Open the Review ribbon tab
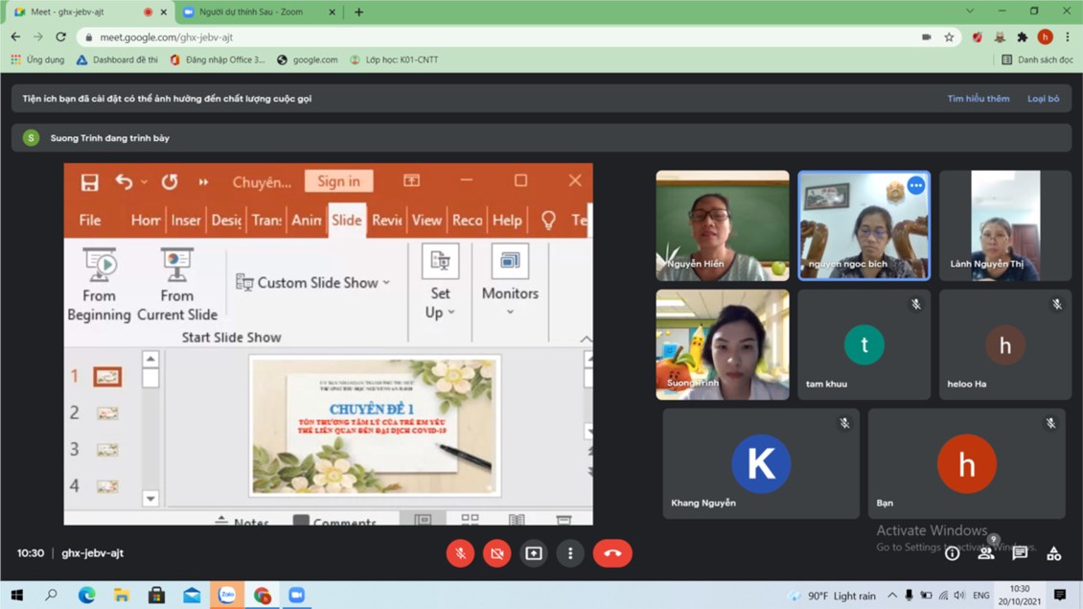 (x=387, y=220)
